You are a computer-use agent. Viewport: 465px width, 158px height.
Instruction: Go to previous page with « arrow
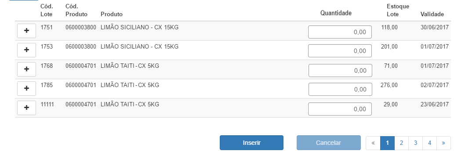pyautogui.click(x=373, y=143)
